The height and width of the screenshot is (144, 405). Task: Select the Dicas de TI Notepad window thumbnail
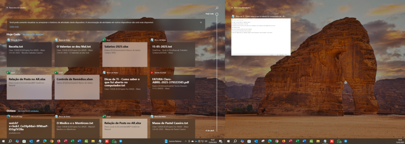(261, 37)
